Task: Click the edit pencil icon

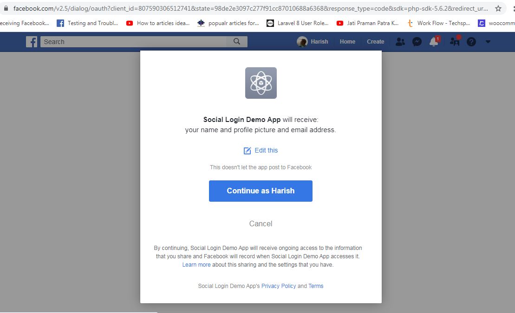Action: click(247, 151)
